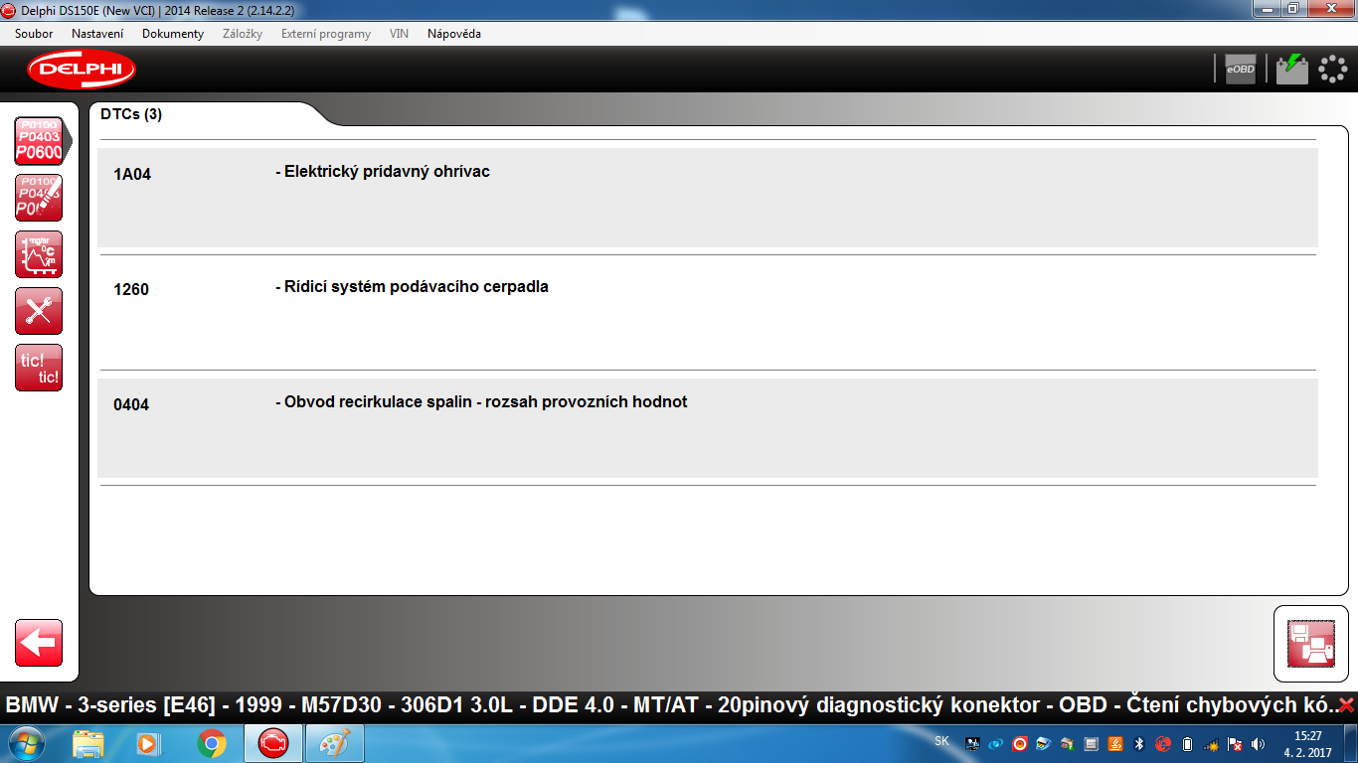Click the tic! tic! sidebar icon
1358x763 pixels.
pos(39,368)
